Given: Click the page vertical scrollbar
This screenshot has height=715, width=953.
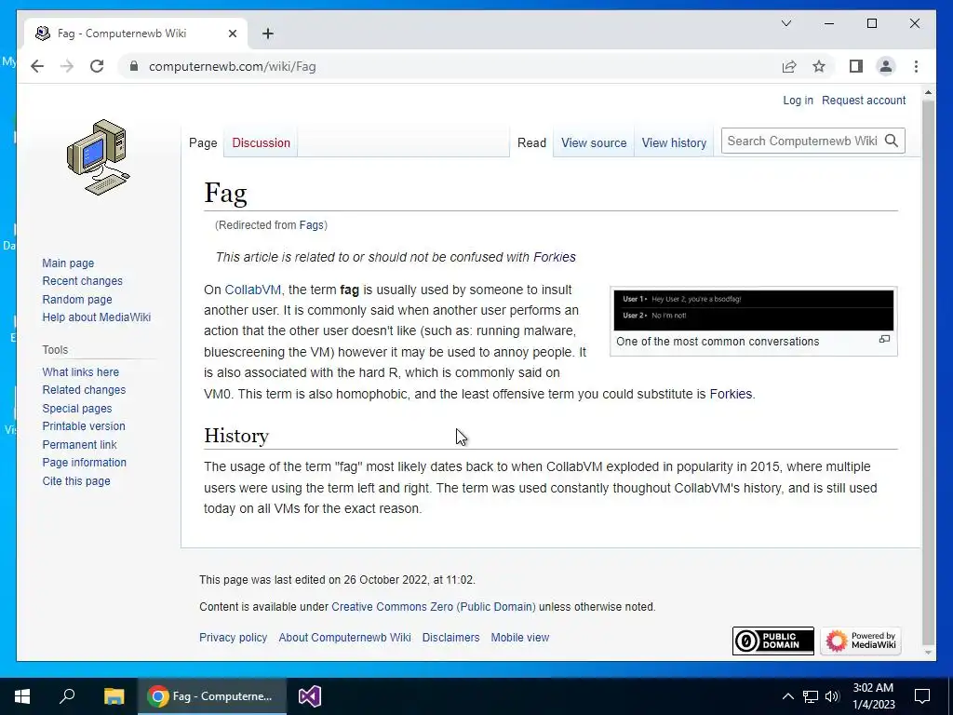Looking at the screenshot, I should [x=928, y=372].
